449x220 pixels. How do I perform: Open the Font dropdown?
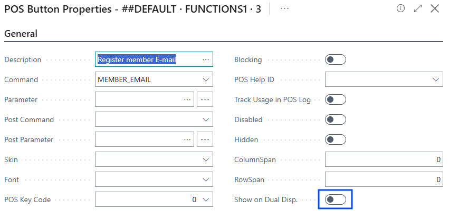(x=205, y=179)
